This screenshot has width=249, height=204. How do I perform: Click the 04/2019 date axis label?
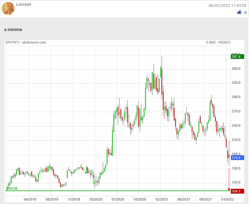tap(30, 199)
